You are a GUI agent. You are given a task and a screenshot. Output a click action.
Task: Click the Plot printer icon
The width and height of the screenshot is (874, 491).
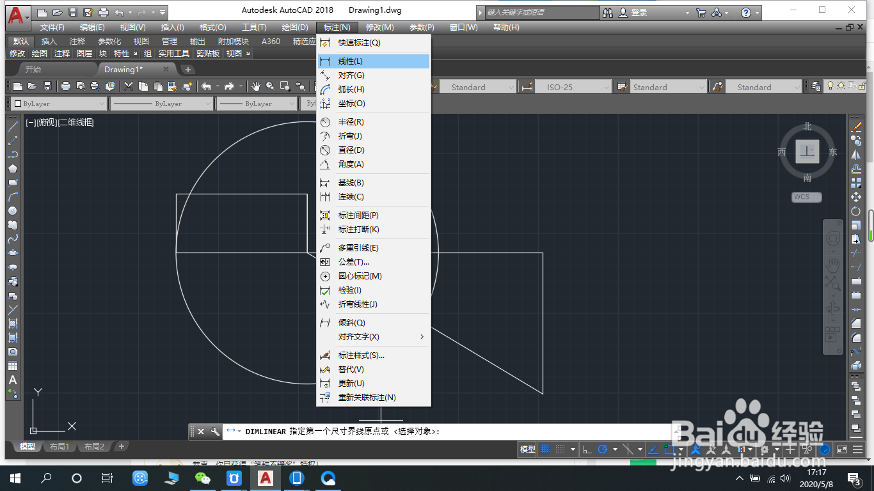click(66, 86)
